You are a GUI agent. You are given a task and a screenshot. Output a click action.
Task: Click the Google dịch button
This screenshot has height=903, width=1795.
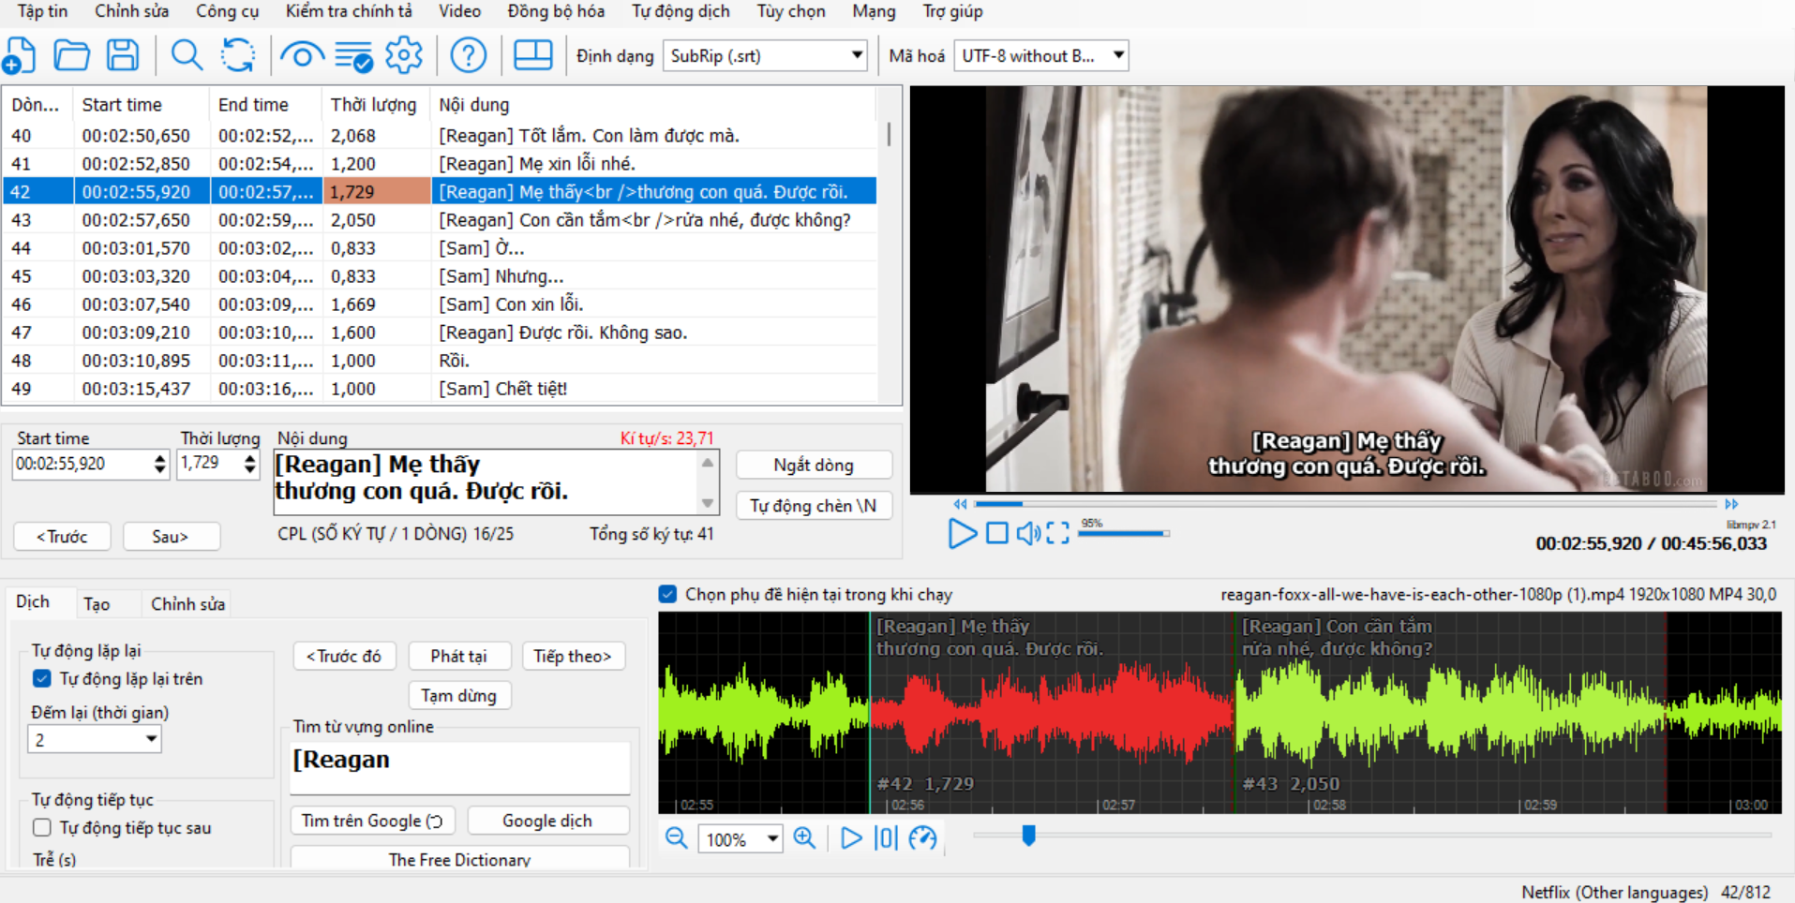pos(547,821)
